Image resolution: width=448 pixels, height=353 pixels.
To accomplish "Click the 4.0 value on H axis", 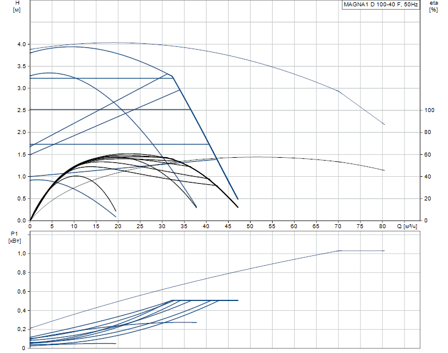I will click(21, 44).
